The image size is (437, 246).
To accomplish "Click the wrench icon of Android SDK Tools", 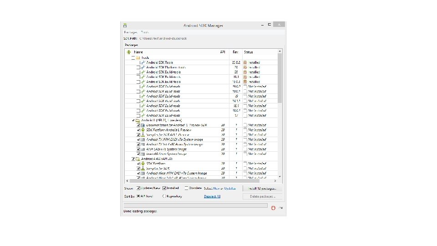I will tap(143, 62).
